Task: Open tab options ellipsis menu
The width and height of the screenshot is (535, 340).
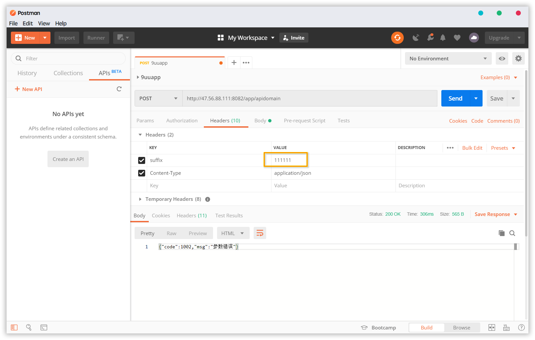Action: tap(246, 63)
